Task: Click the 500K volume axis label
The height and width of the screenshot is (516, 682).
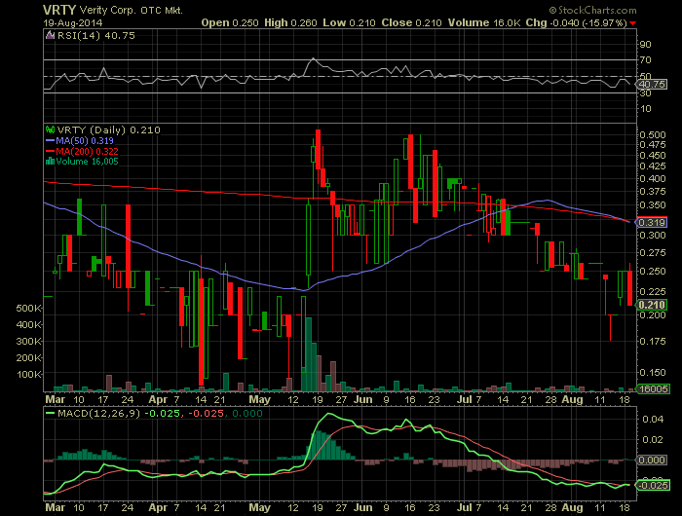Action: coord(28,309)
